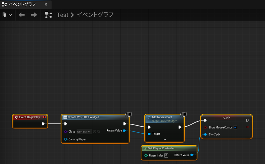Click the exec output pin of Event BeginPlay

(43, 124)
